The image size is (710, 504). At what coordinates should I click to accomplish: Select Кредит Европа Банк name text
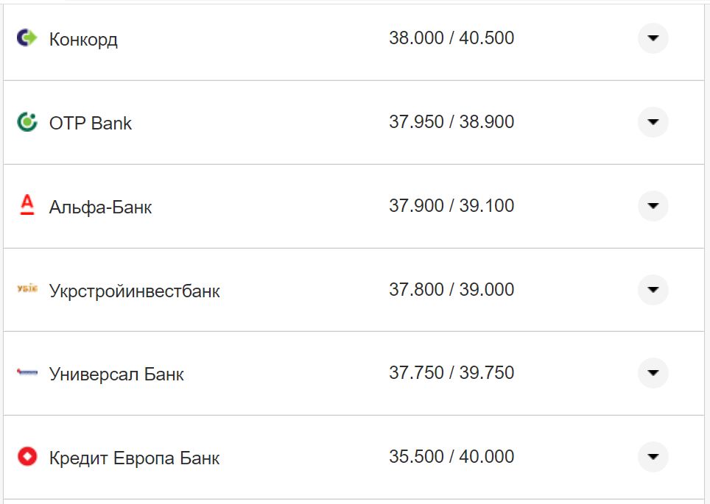(x=134, y=458)
